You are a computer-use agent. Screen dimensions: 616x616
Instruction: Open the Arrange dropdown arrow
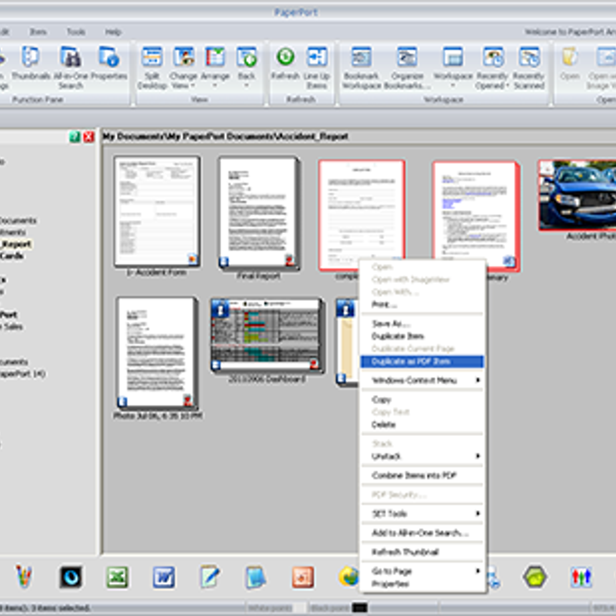click(x=215, y=85)
